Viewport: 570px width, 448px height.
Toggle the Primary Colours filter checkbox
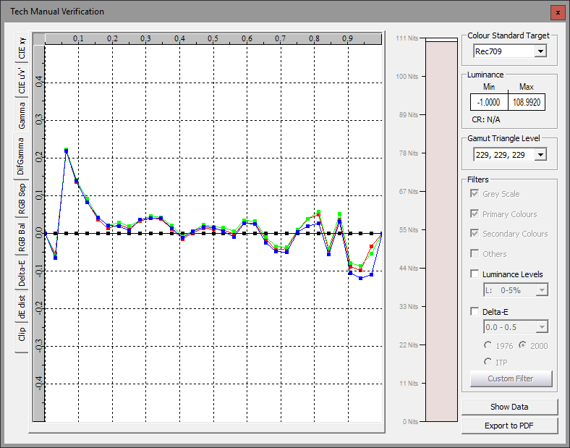475,214
